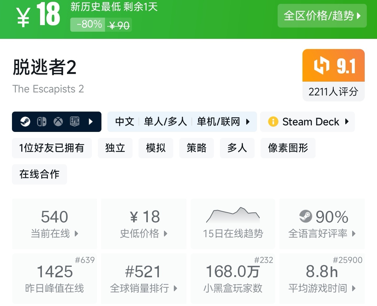Click the Steam Deck yellow info icon
Image resolution: width=377 pixels, height=306 pixels.
tap(273, 121)
